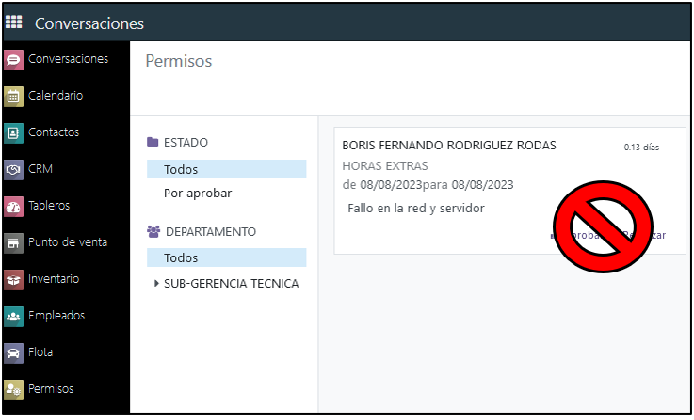Open Tableros from the sidebar menu
The image size is (694, 420).
(49, 206)
